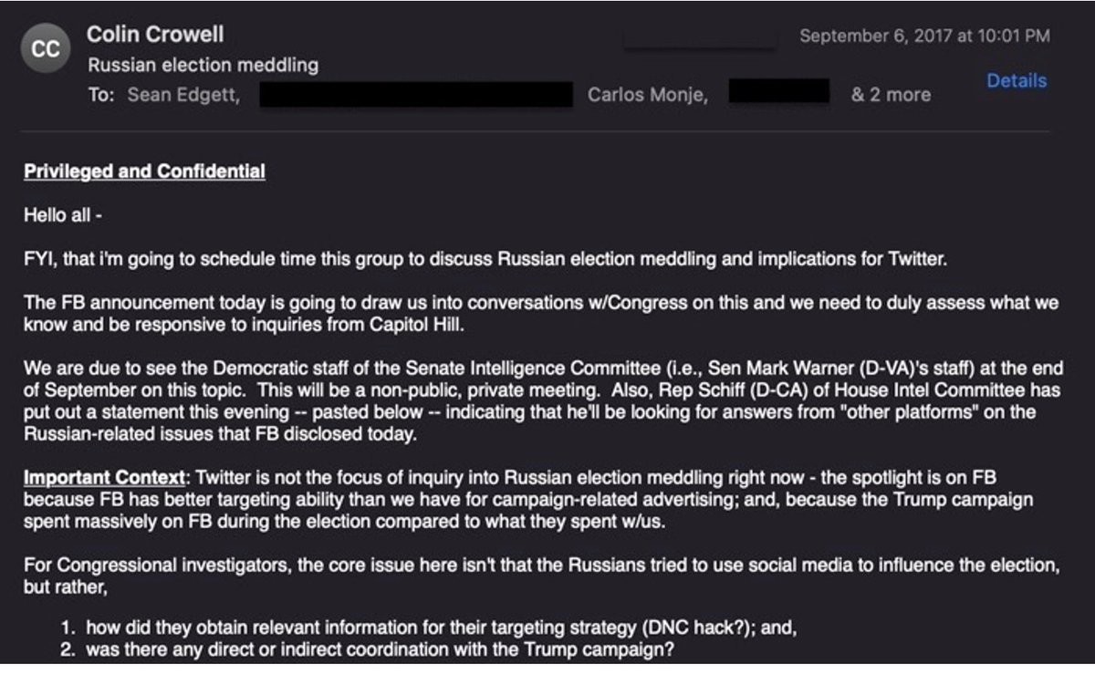Screen dimensions: 1095x685
Task: Expand the "& 2 more" recipients
Action: point(891,95)
